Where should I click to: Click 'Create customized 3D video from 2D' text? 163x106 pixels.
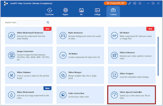pos(84,57)
